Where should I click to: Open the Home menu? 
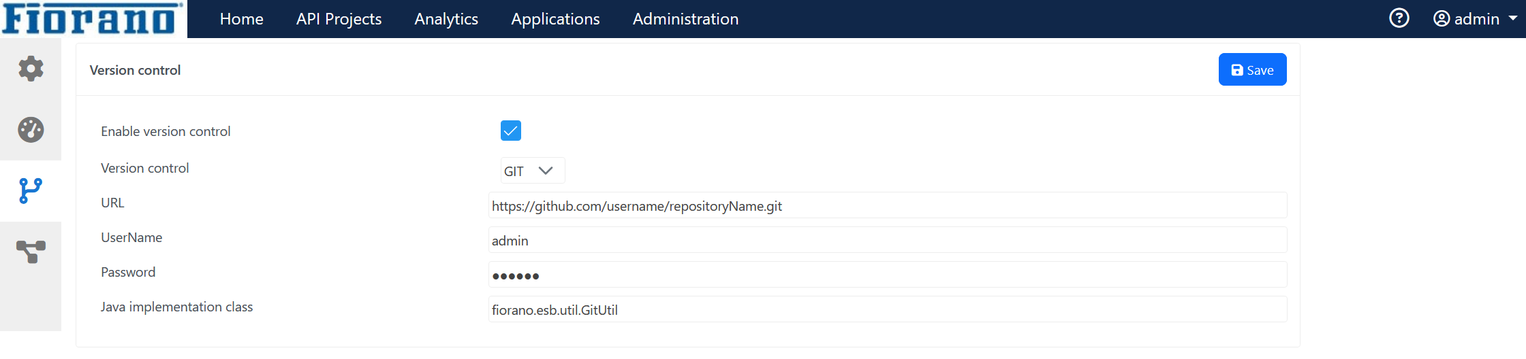(x=242, y=19)
